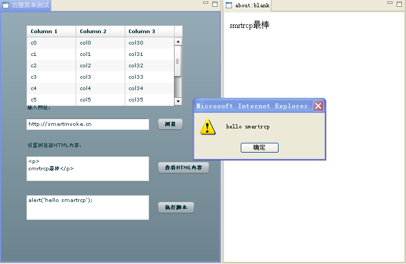Select table cell col2
The width and height of the screenshot is (406, 264).
100,65
